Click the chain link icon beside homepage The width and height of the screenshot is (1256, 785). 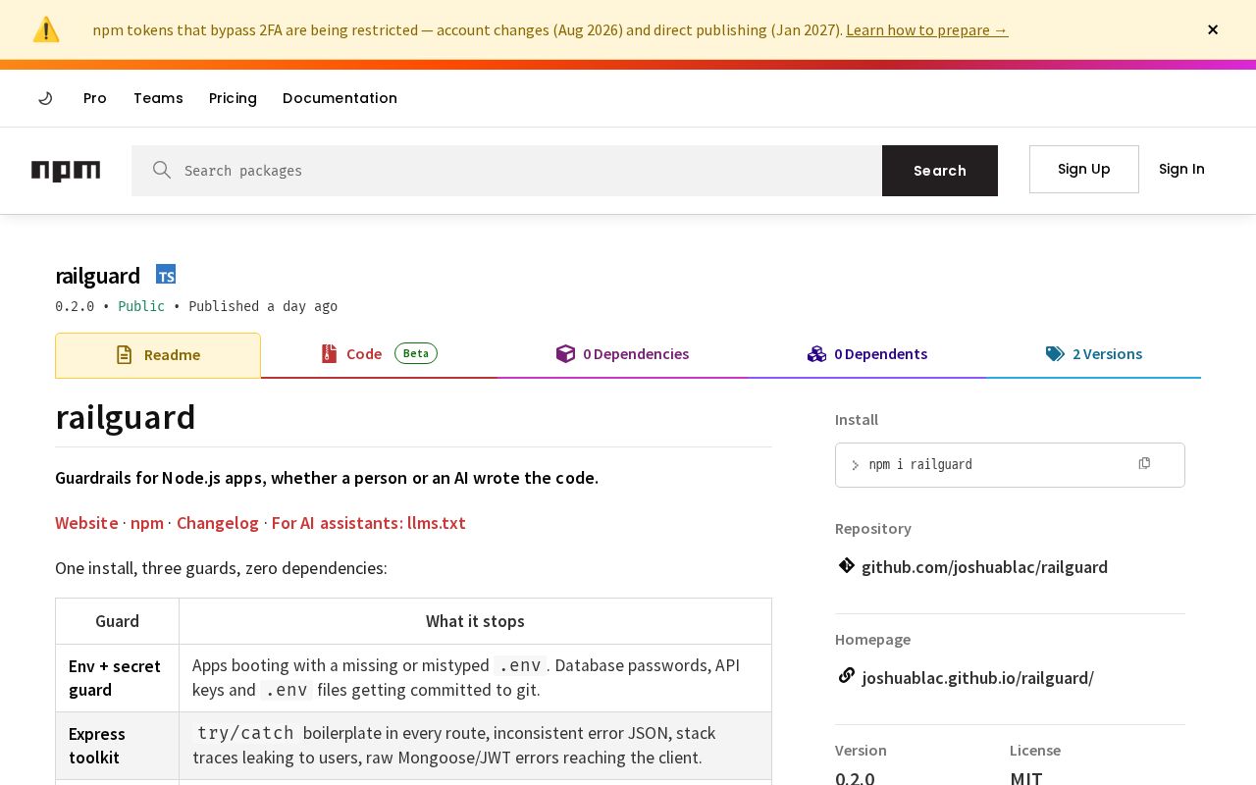coord(847,675)
